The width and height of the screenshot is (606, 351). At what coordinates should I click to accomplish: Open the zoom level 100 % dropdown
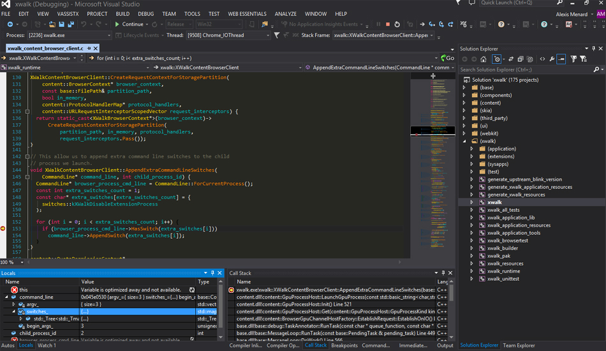coord(22,262)
